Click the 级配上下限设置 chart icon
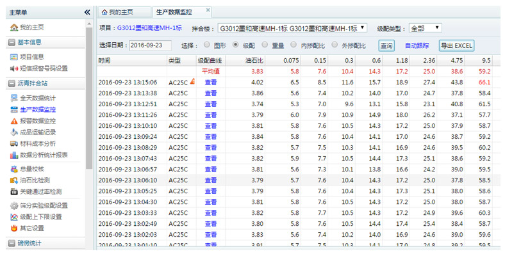The height and width of the screenshot is (254, 505). [14, 217]
